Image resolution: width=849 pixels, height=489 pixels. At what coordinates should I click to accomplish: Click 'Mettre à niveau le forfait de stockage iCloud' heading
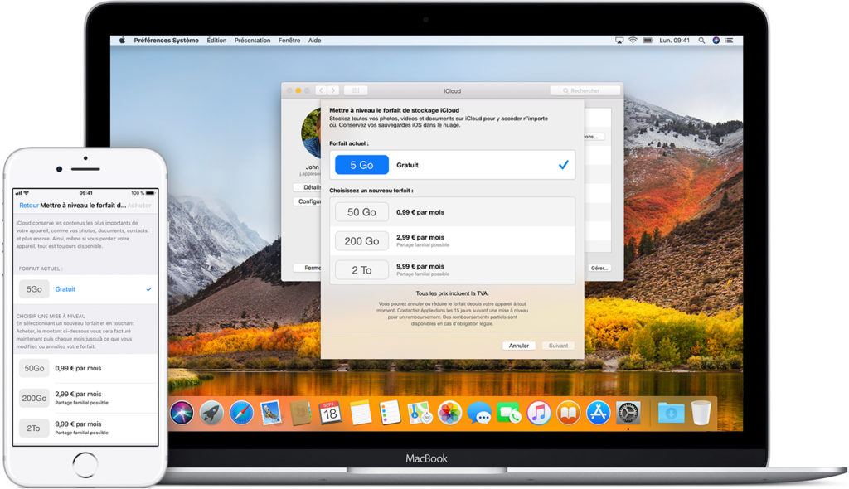pos(394,110)
